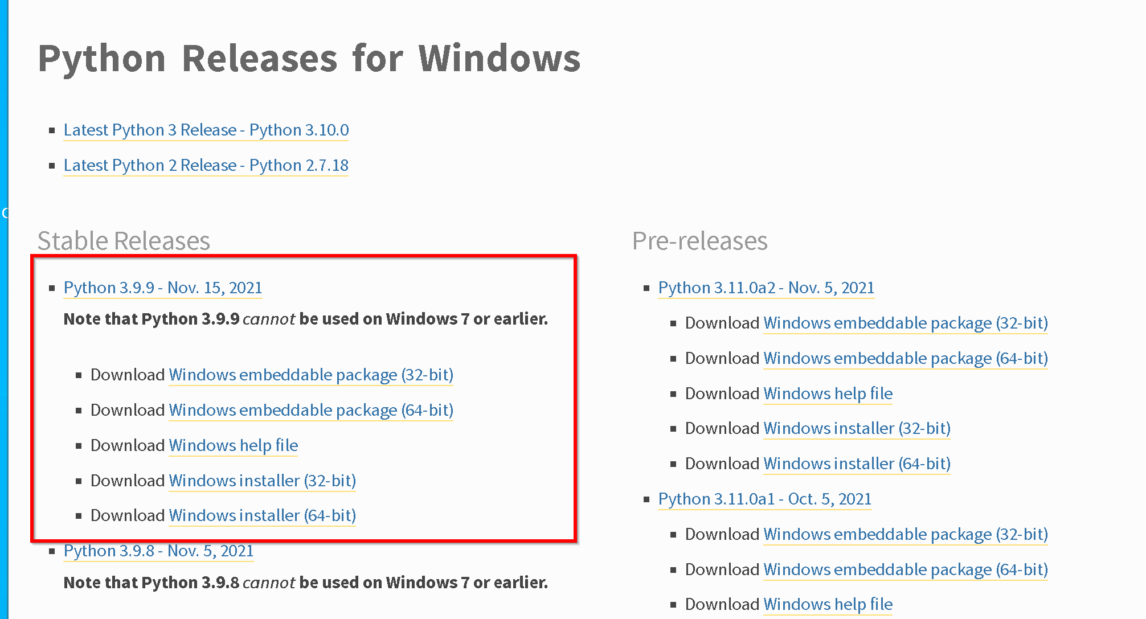Screen dimensions: 1146x619
Task: Download 3.11.0a1 Windows embeddable package (32-bit)
Action: [x=906, y=534]
